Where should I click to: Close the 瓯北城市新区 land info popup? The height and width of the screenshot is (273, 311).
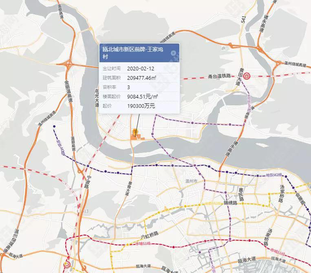(x=173, y=53)
